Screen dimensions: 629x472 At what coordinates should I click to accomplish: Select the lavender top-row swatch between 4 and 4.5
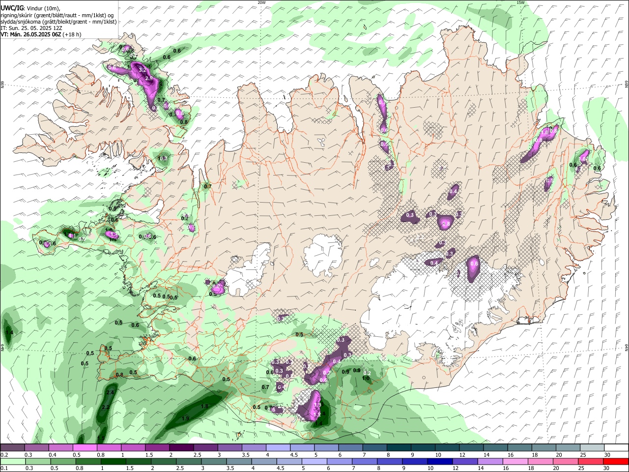coord(278,448)
